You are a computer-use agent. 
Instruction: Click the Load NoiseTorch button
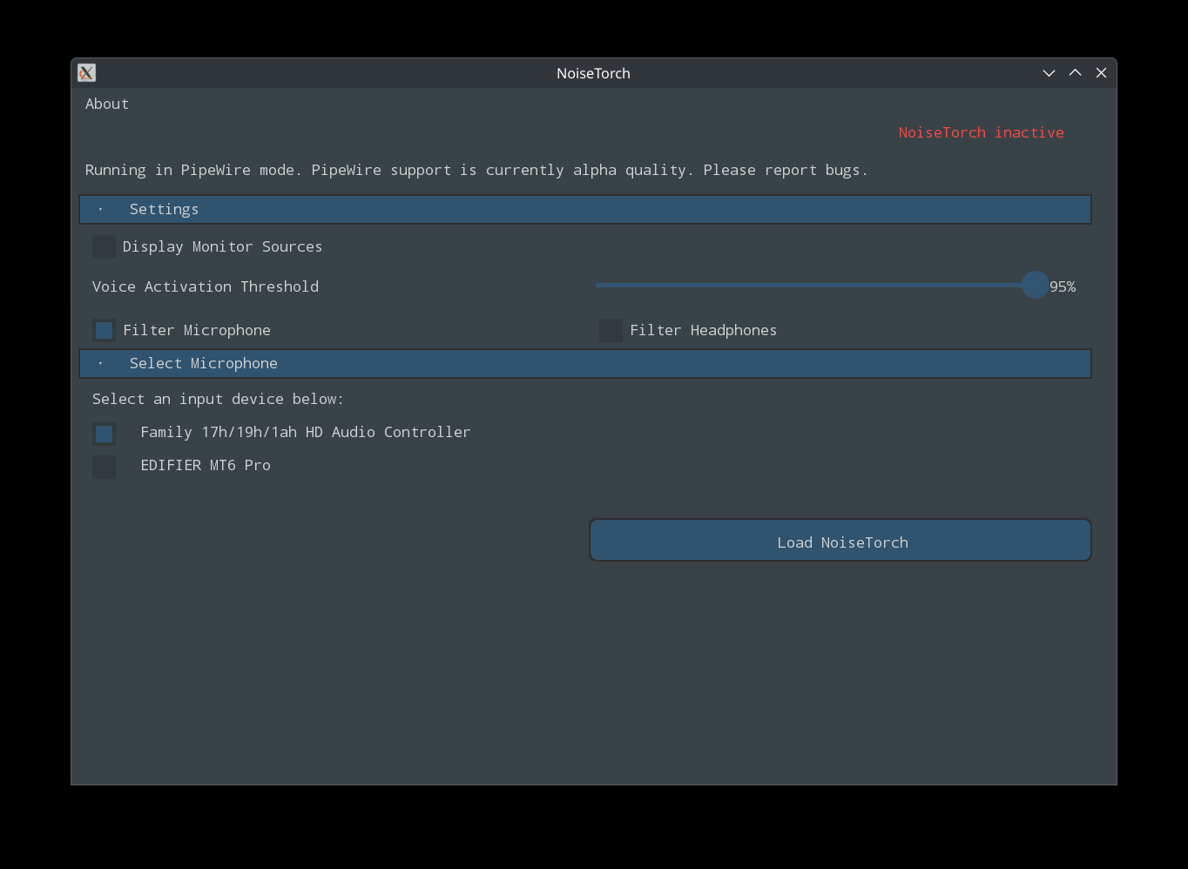click(x=840, y=541)
